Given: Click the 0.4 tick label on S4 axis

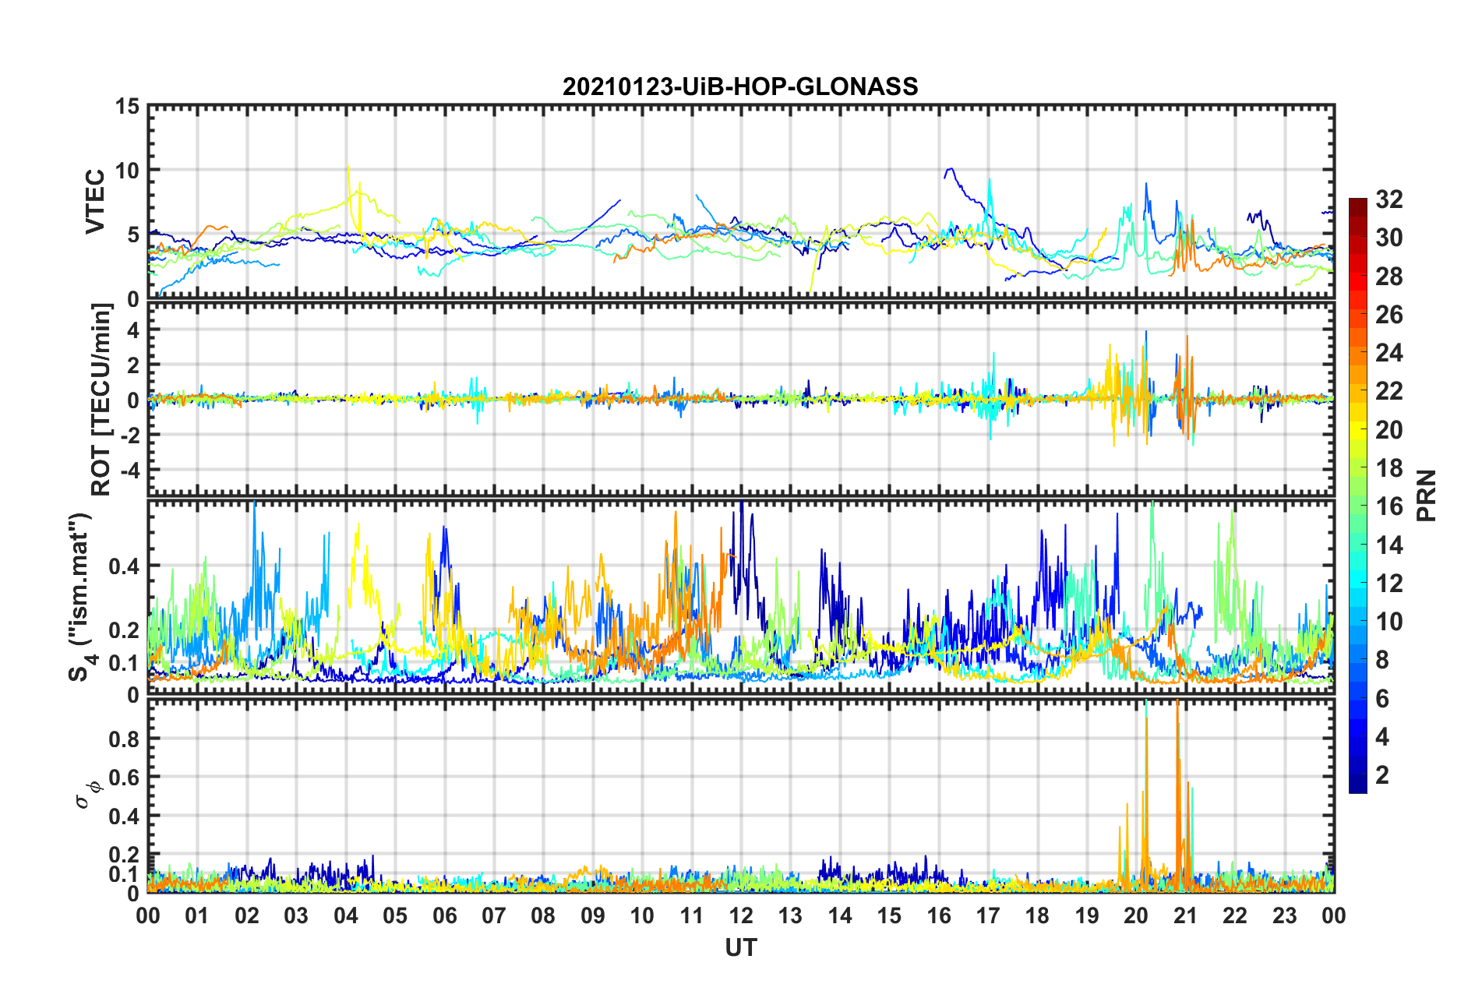Looking at the screenshot, I should click(x=124, y=566).
